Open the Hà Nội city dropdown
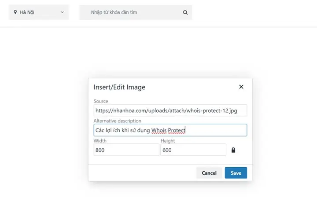The width and height of the screenshot is (317, 206). pos(39,12)
